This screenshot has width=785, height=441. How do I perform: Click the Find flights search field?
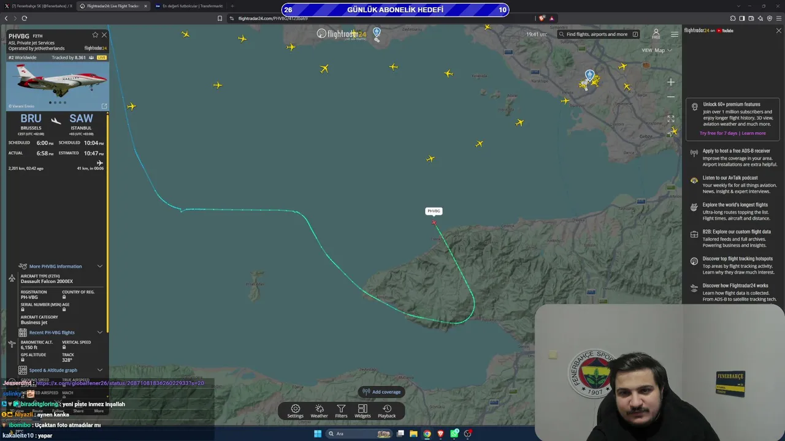pos(599,34)
